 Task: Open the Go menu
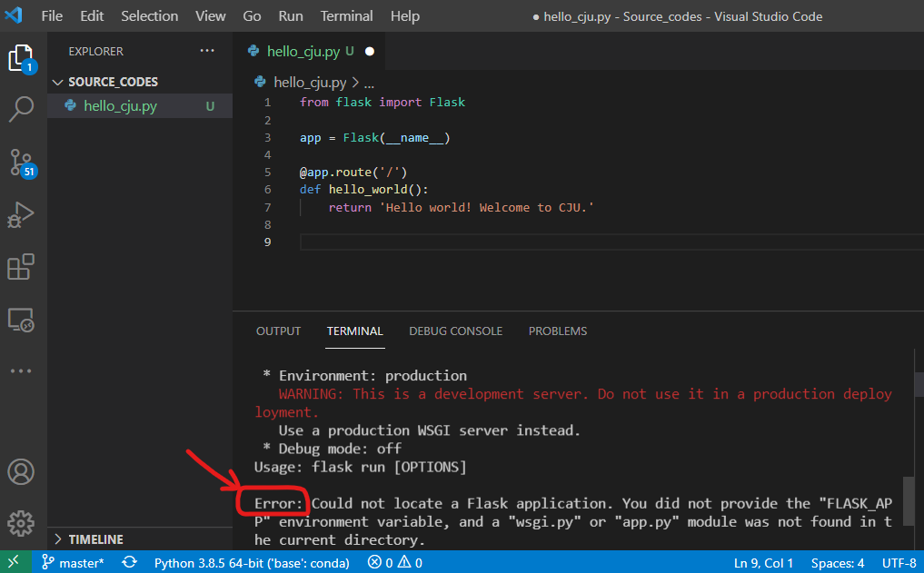click(252, 16)
